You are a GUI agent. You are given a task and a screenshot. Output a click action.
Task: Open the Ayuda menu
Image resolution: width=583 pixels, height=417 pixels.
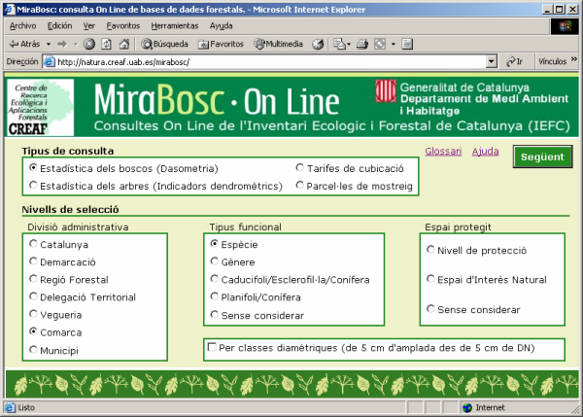[221, 25]
